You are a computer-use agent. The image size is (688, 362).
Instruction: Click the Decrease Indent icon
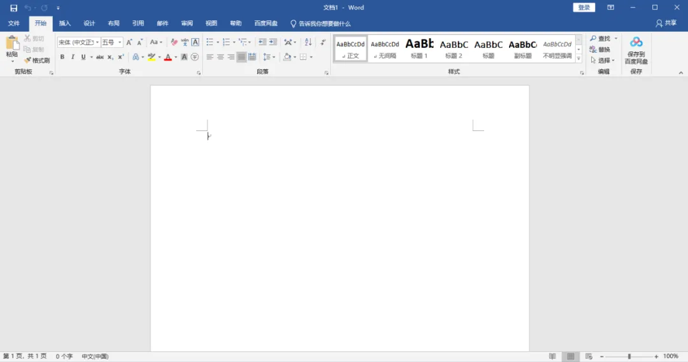pos(262,42)
